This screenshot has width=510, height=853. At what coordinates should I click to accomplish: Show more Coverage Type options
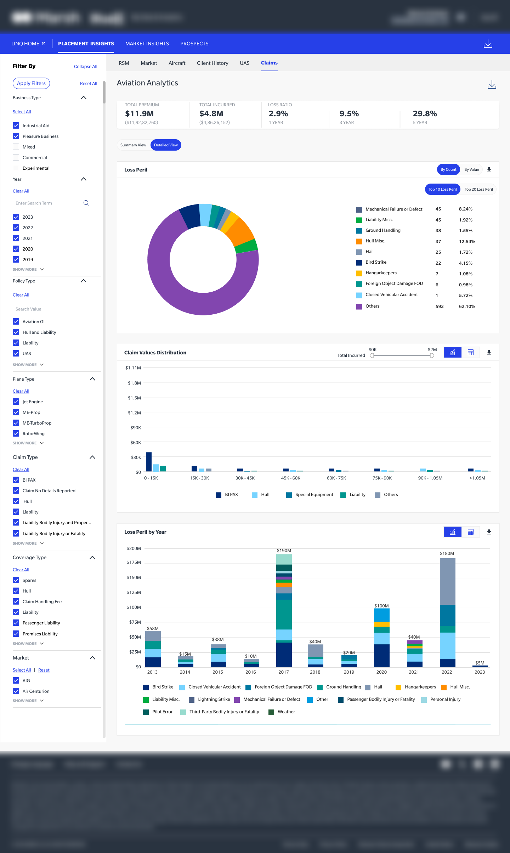tap(28, 644)
